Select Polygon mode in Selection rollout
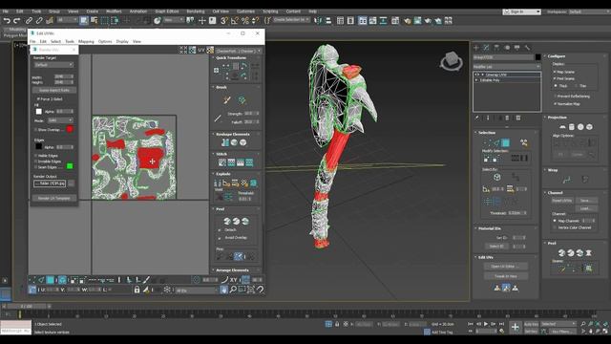 coord(505,142)
